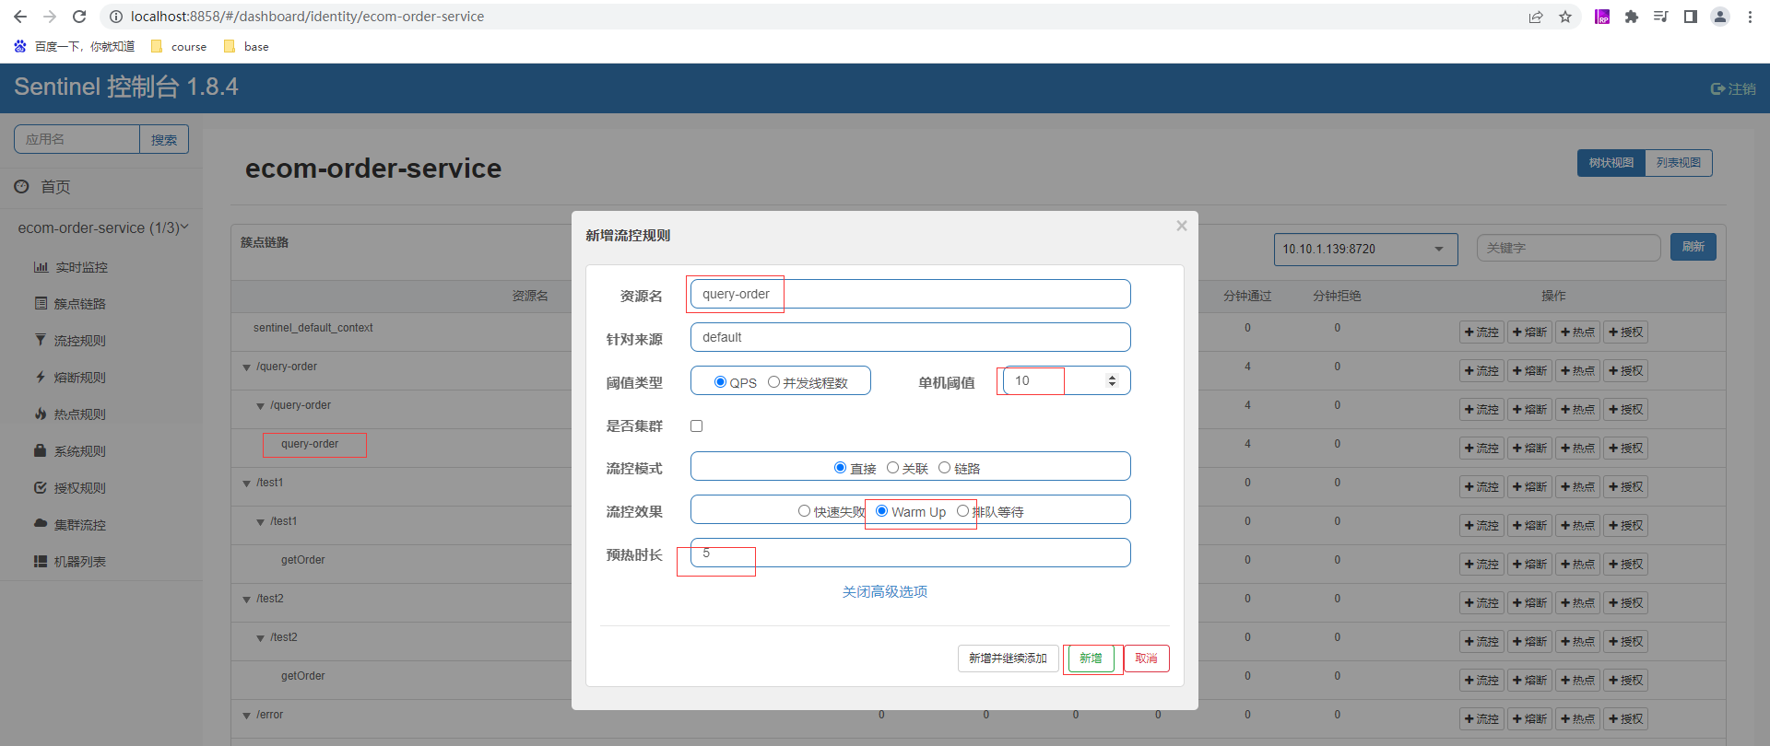The image size is (1770, 746).
Task: Focus the 预热时长 input field
Action: pyautogui.click(x=911, y=553)
